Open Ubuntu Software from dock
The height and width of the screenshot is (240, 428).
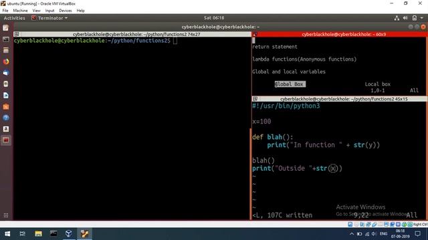[x=6, y=107]
